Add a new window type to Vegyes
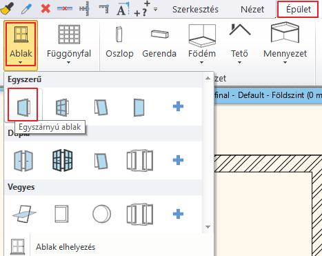This screenshot has height=256, width=322. tap(178, 214)
